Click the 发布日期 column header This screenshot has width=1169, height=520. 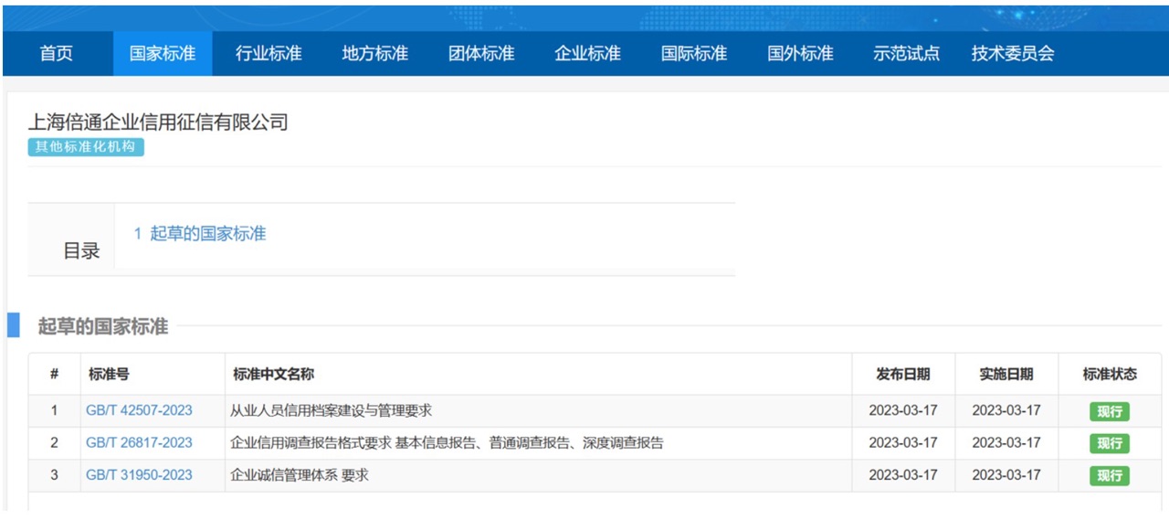(x=903, y=374)
